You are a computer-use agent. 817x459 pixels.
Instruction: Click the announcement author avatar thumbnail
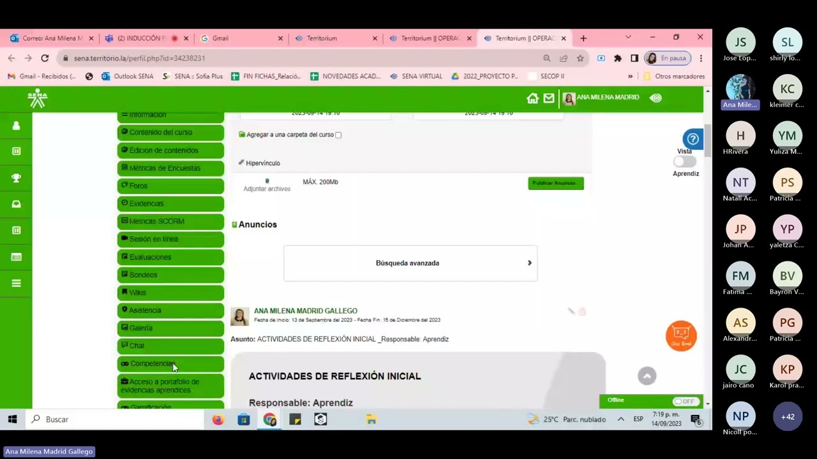pos(239,316)
